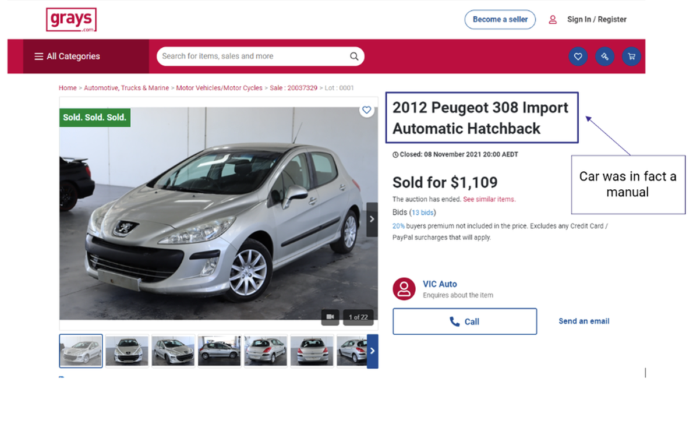Select the third thumbnail, front-right view
Image resolution: width=693 pixels, height=428 pixels.
[x=174, y=351]
